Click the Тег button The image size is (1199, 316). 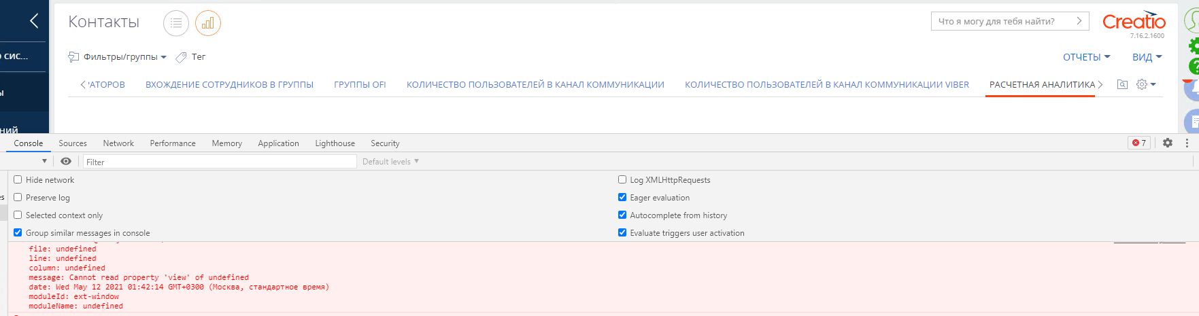(199, 57)
